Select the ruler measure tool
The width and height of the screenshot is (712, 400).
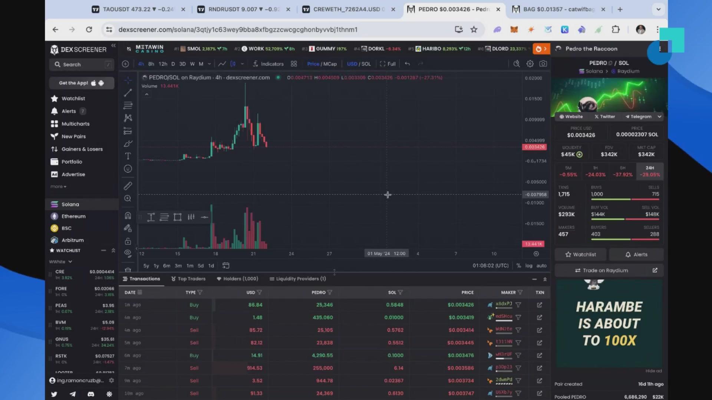pos(128,186)
